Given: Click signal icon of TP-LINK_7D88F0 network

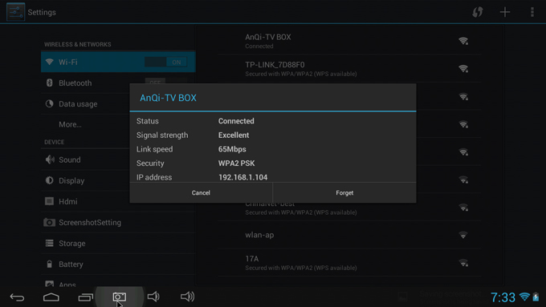Looking at the screenshot, I should click(x=463, y=68).
